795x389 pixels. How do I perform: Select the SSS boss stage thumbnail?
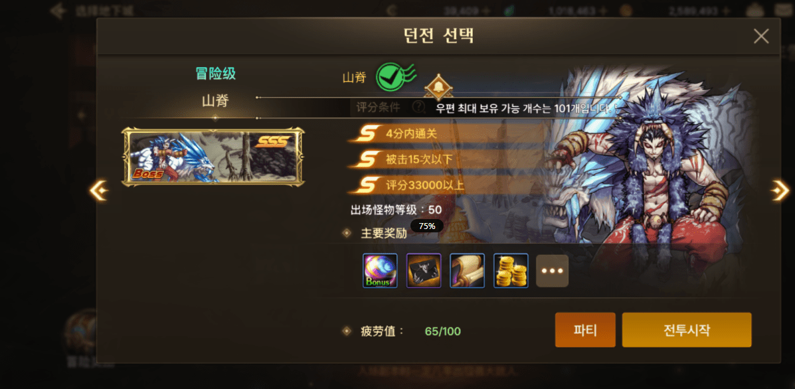213,157
